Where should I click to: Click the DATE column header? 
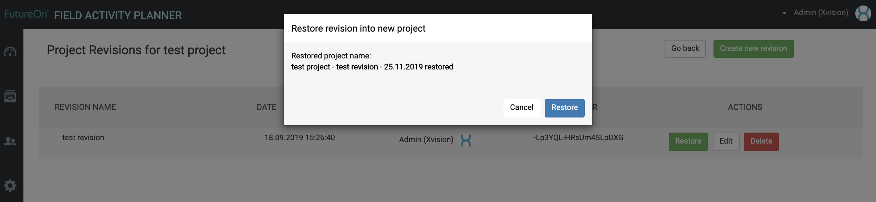tap(267, 107)
